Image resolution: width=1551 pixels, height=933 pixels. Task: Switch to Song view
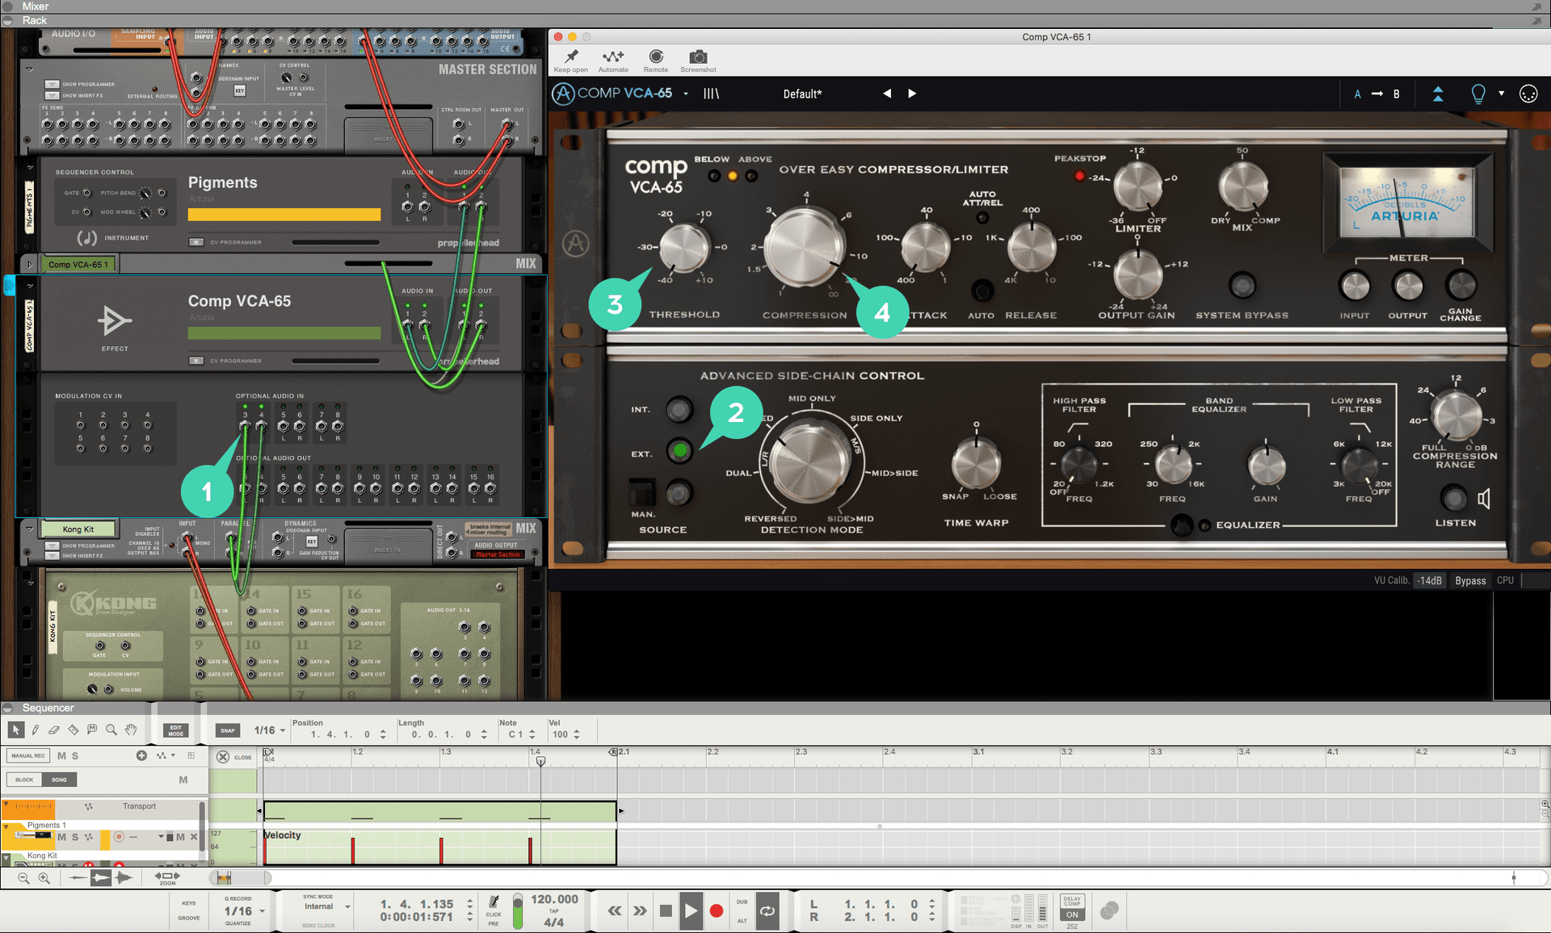(60, 780)
